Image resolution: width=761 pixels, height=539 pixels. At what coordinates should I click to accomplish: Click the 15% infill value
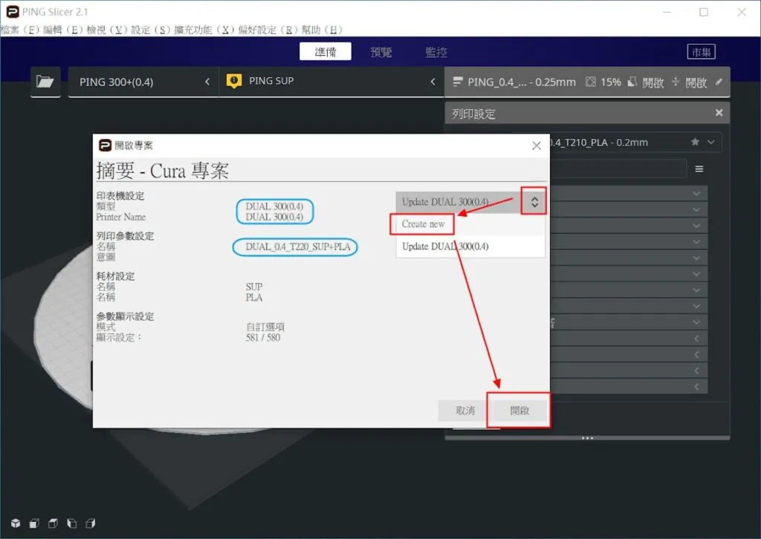pos(611,82)
